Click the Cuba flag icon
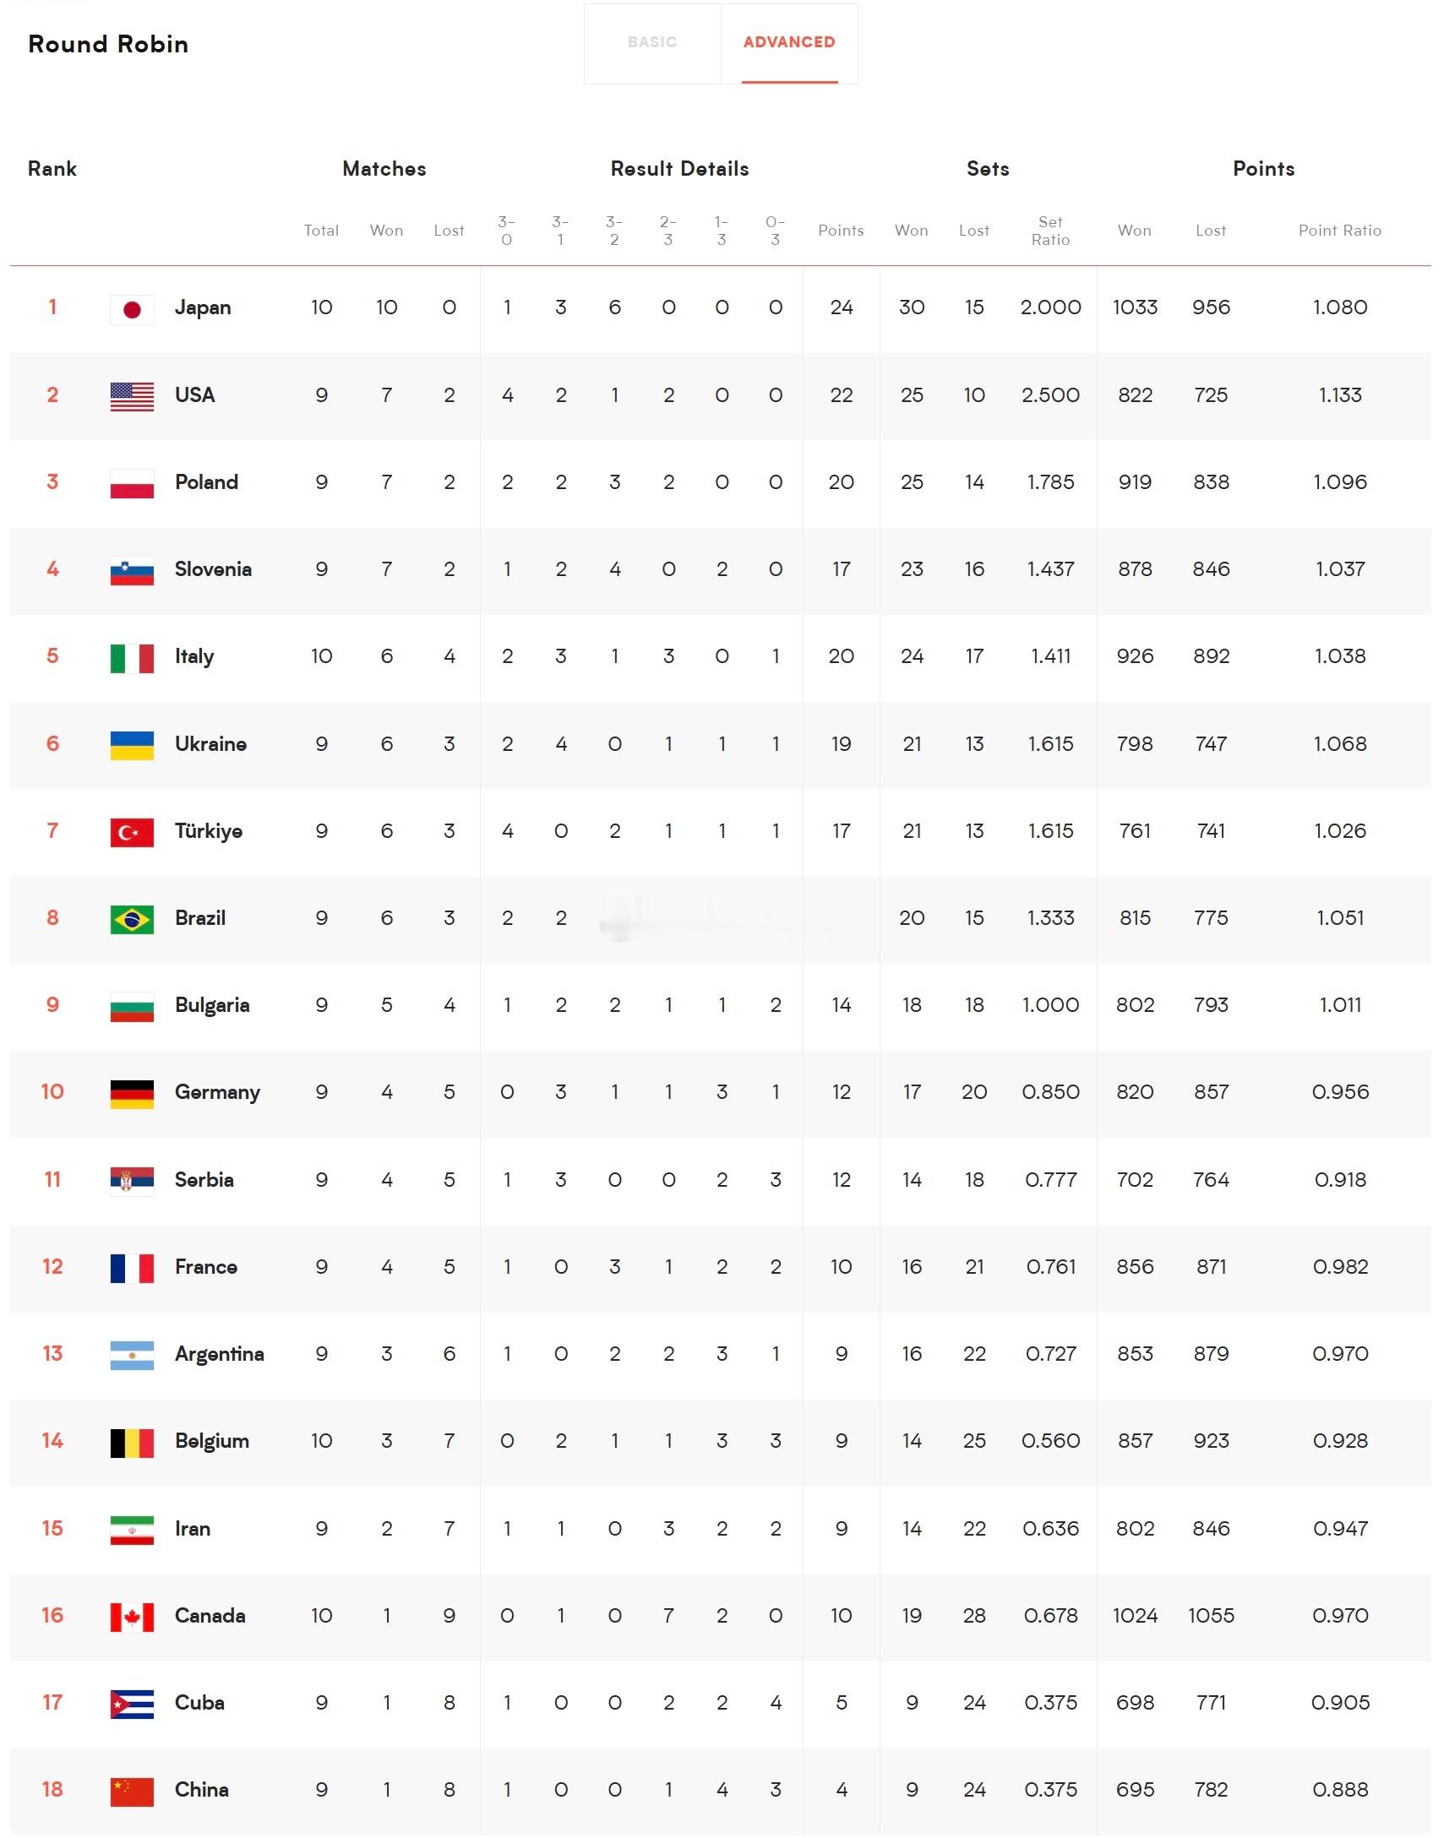 click(x=132, y=1704)
